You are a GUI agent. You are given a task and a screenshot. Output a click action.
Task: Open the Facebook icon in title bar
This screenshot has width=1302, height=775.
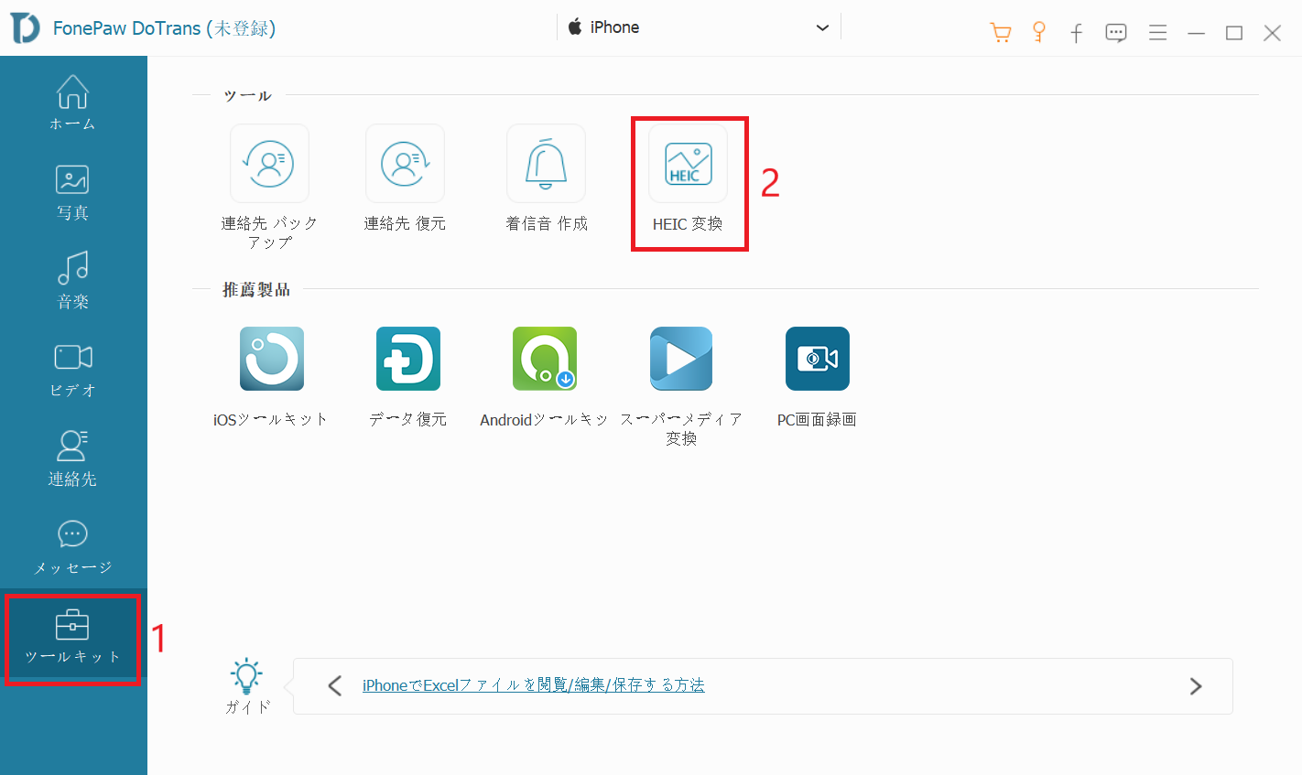point(1076,34)
